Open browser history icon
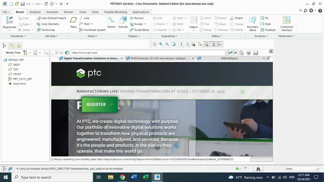The image size is (324, 182). (x=67, y=53)
